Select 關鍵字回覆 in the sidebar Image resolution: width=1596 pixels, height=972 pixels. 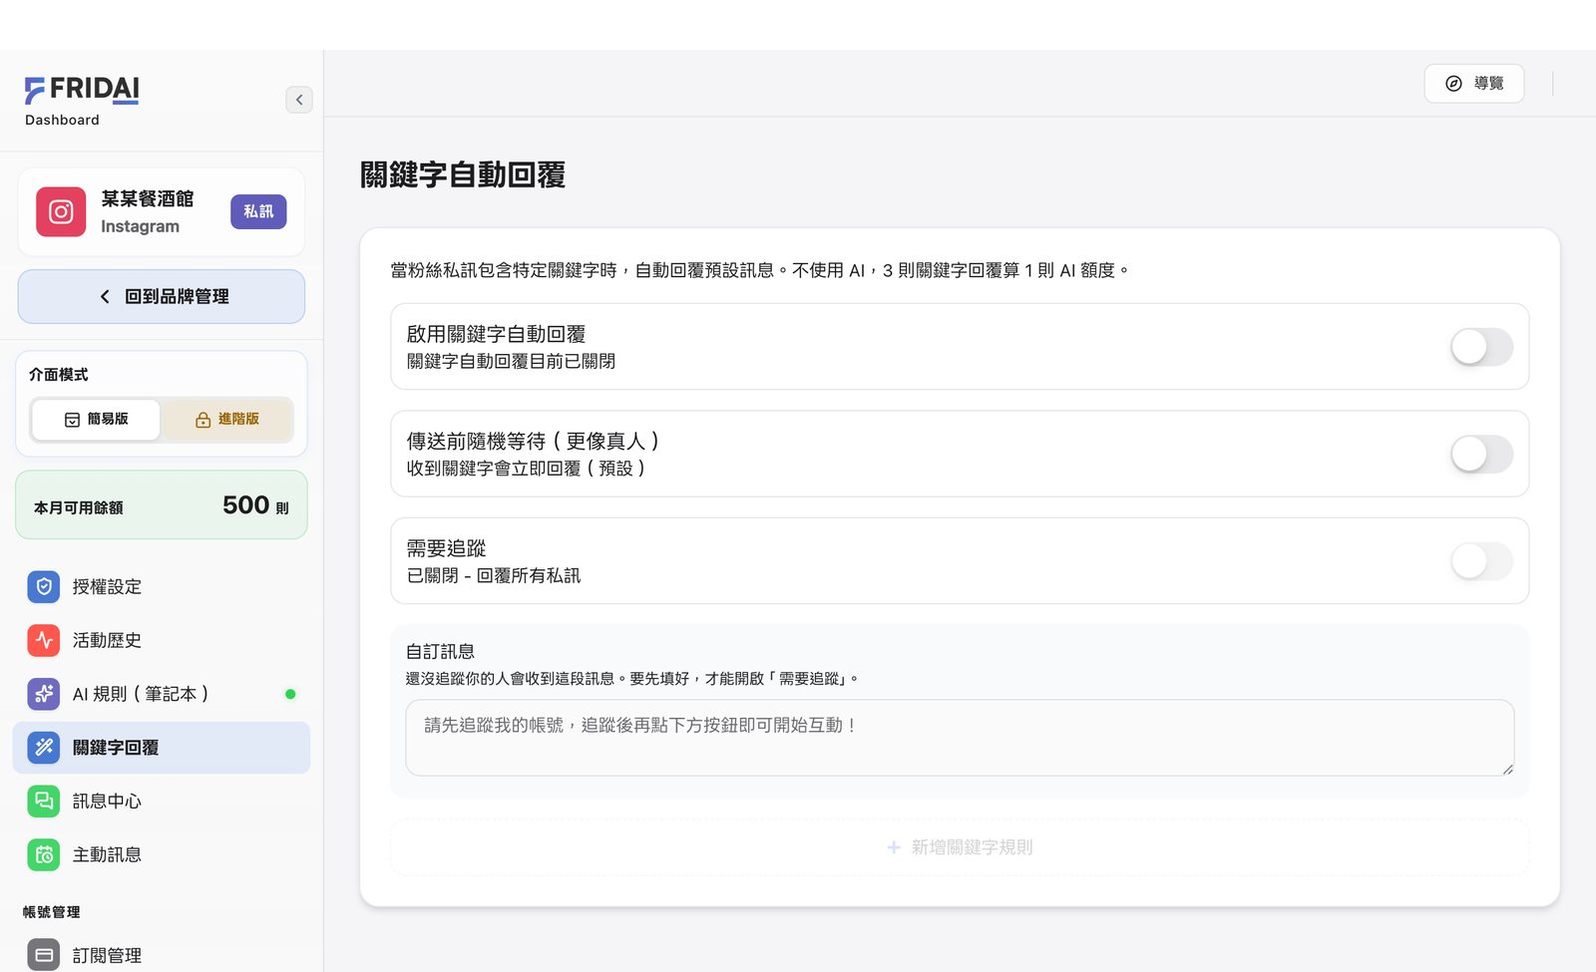(x=162, y=748)
